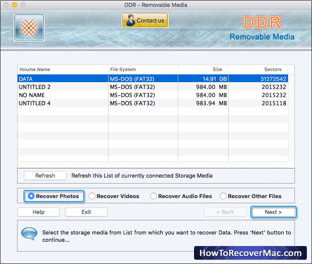Click the disabled Back button

tap(225, 212)
